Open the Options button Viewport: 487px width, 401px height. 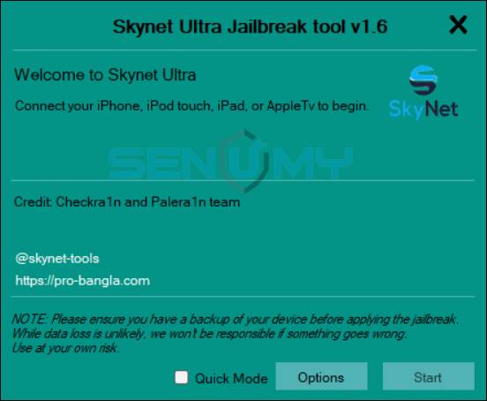coord(321,376)
